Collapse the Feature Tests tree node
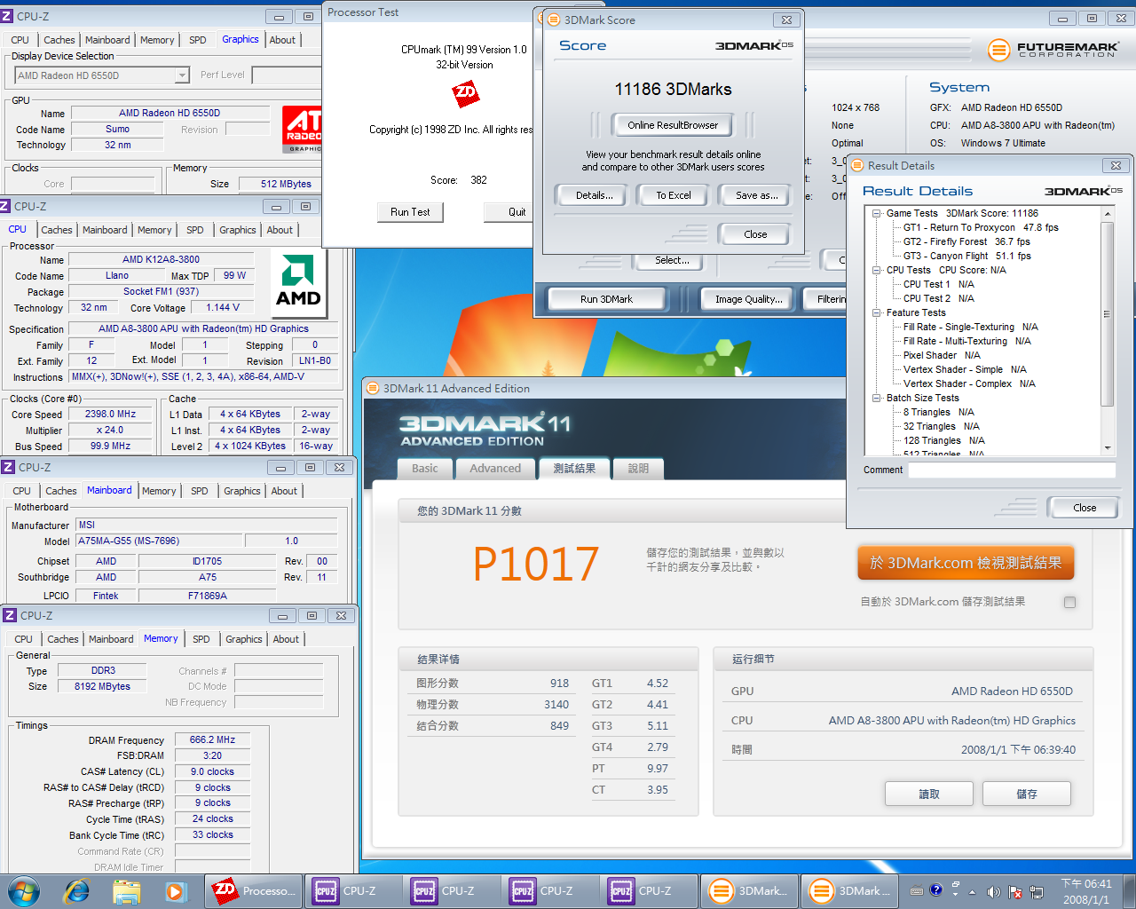 (877, 312)
